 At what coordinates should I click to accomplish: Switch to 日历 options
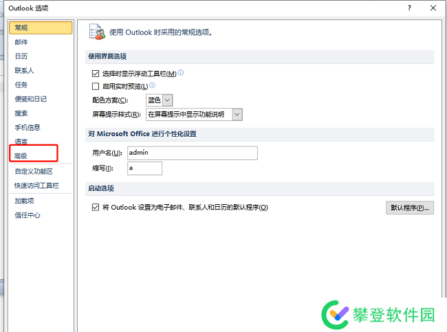(x=21, y=56)
